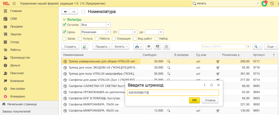Open the Остатки 'Все' dropdown
Image resolution: width=279 pixels, height=115 pixels.
pos(108,25)
